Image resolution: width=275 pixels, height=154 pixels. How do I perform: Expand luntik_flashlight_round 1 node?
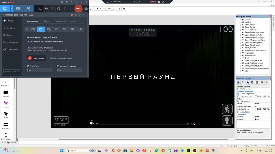[240, 61]
